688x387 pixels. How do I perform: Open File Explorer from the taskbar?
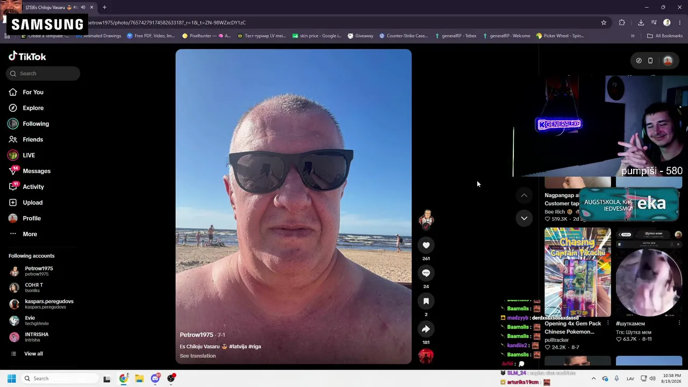tap(139, 378)
